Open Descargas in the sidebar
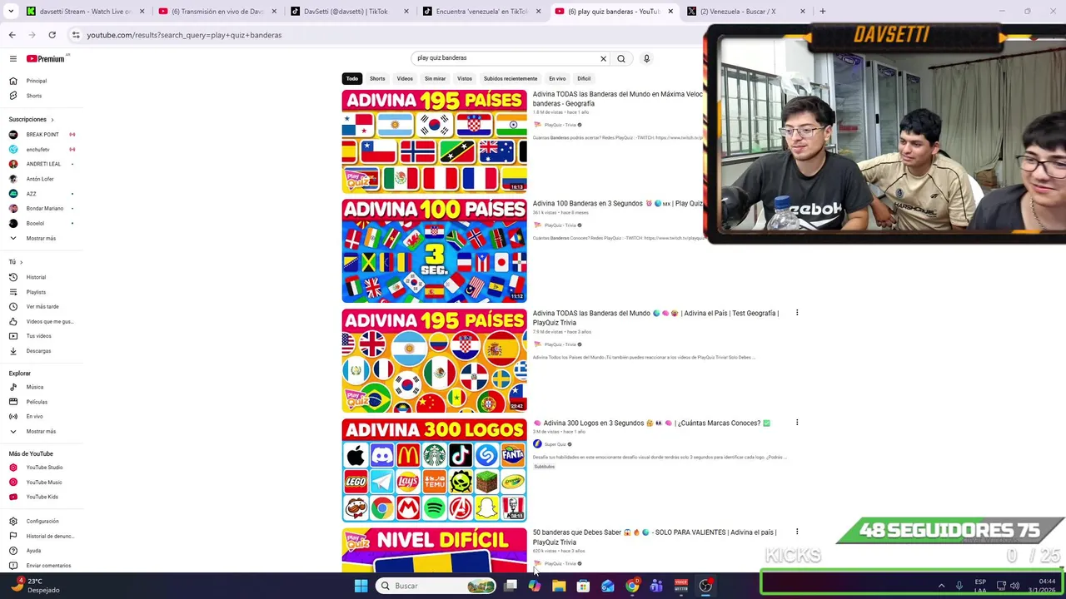 pyautogui.click(x=38, y=350)
